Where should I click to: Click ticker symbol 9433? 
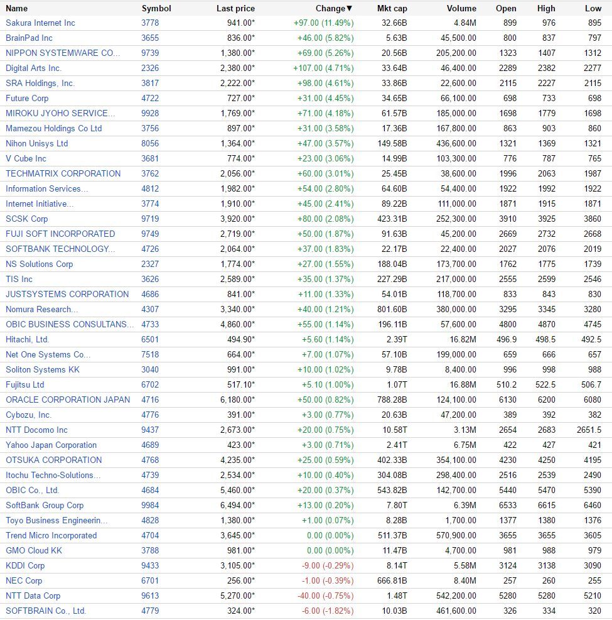coord(150,565)
